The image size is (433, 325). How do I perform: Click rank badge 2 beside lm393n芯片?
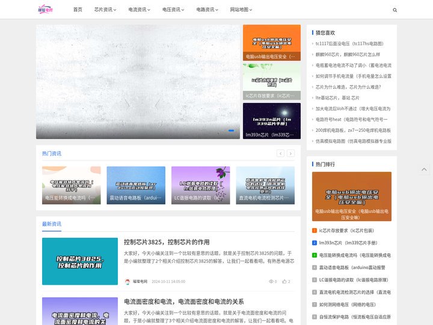pos(315,243)
